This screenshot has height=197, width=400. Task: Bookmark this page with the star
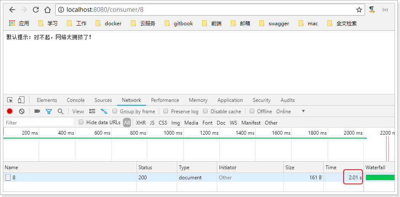[359, 9]
